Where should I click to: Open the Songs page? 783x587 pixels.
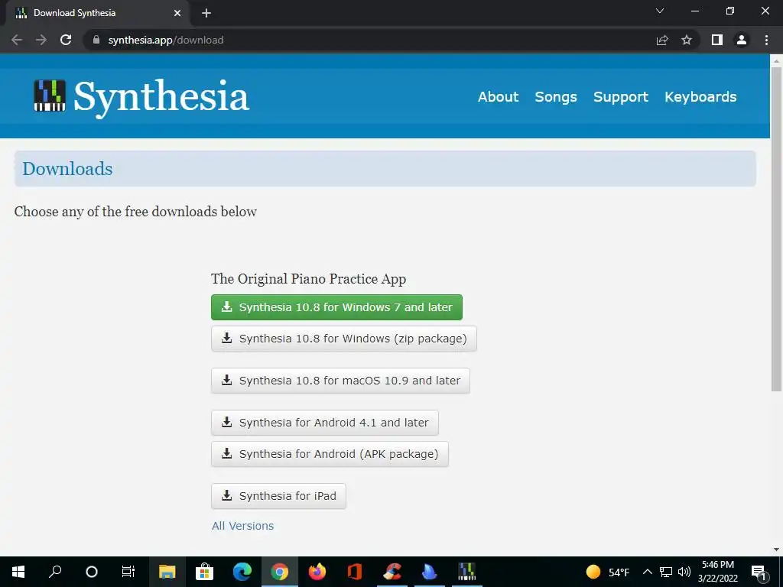[556, 97]
